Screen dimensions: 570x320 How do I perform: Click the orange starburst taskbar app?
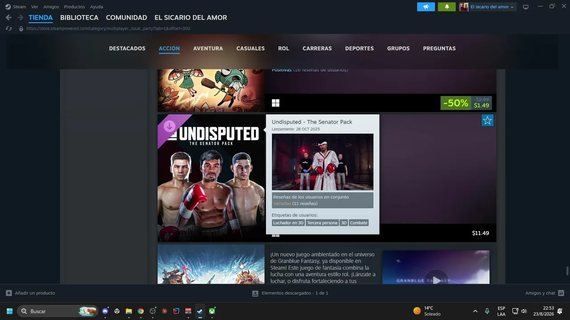[164, 311]
